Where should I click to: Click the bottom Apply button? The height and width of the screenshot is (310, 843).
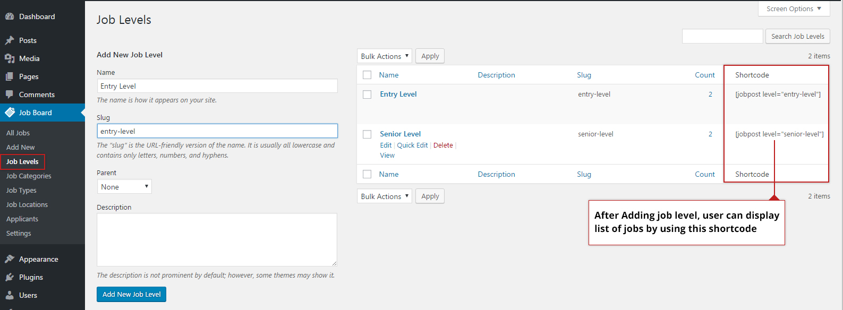click(x=430, y=196)
